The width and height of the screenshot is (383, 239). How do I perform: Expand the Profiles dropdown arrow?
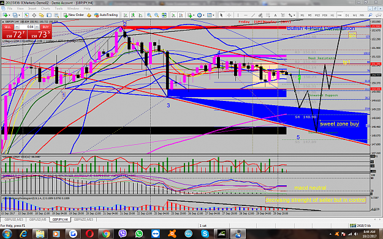point(19,15)
